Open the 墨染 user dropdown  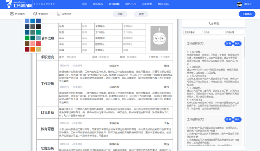click(248, 4)
